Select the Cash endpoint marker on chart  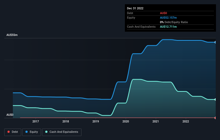point(215,100)
